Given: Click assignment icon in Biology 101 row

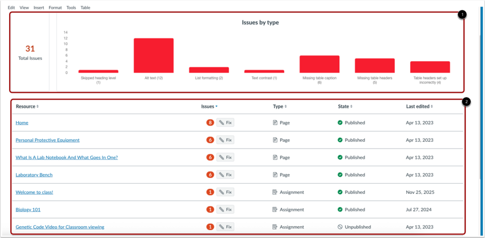Looking at the screenshot, I should point(275,210).
